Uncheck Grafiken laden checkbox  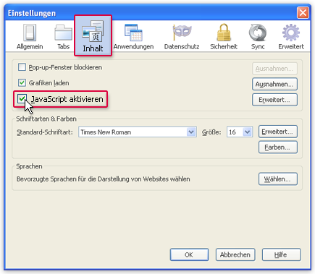[x=22, y=82]
